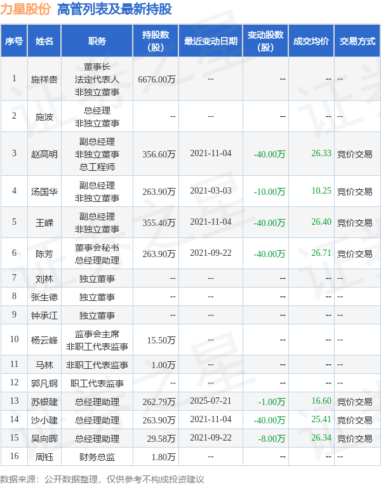
Task: Click the name 汤国华
Action: 44,192
